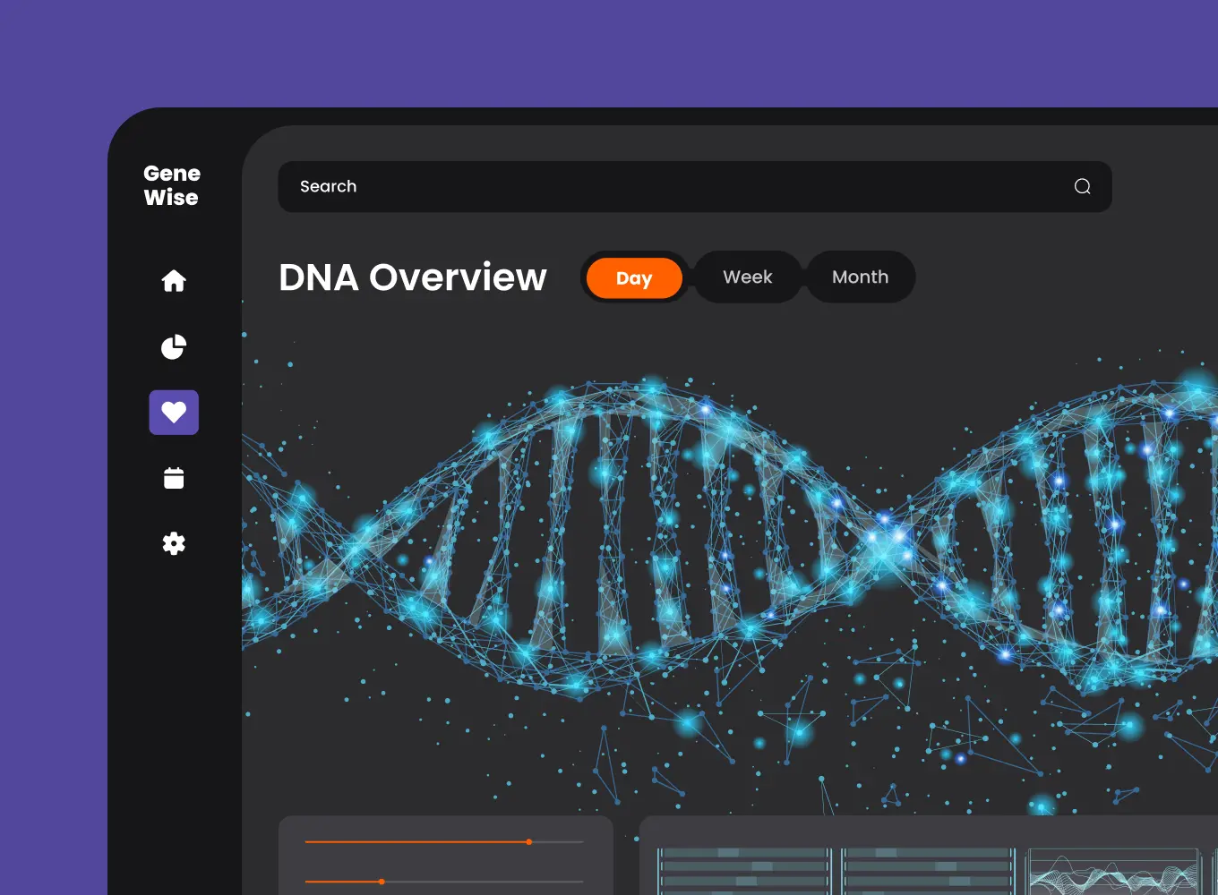Click the first orange slider handle
The image size is (1218, 895).
coord(529,842)
